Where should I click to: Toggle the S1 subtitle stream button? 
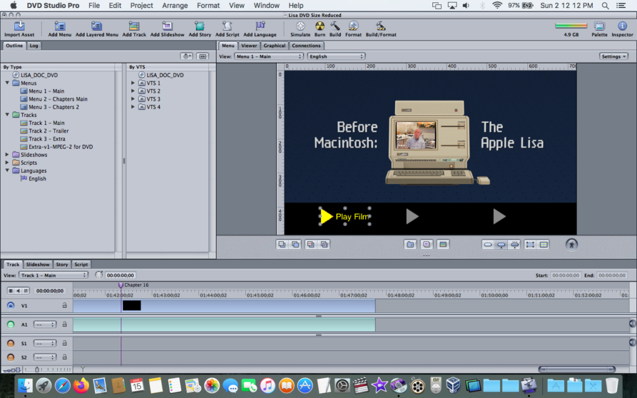click(x=11, y=343)
